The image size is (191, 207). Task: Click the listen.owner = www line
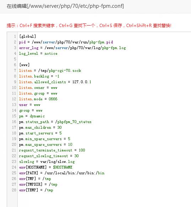pyautogui.click(x=38, y=87)
